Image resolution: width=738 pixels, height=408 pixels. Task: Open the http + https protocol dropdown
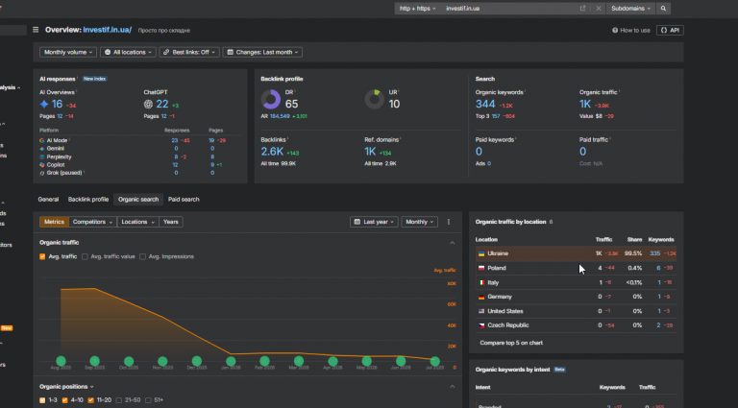417,9
